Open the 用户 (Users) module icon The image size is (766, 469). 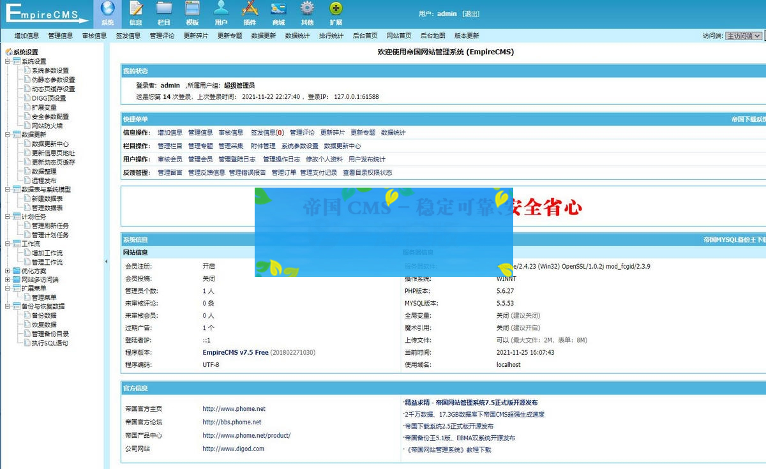[221, 13]
